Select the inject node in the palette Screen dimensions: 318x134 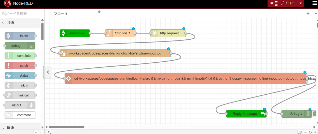(20, 36)
